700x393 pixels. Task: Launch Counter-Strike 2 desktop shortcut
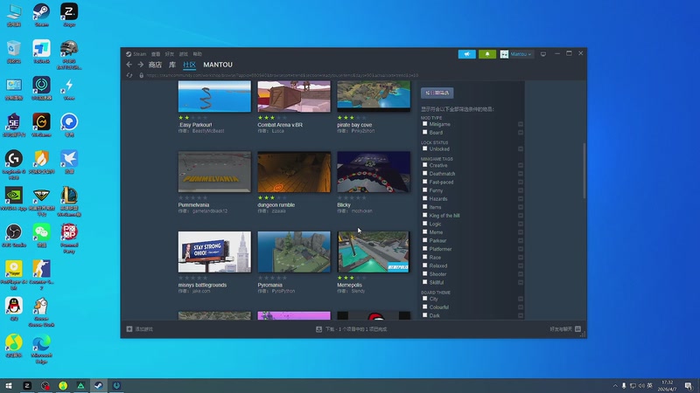(x=41, y=274)
